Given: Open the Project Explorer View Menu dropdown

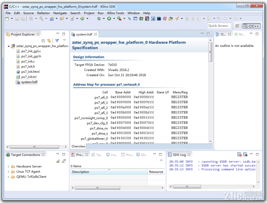Looking at the screenshot, I should point(64,40).
